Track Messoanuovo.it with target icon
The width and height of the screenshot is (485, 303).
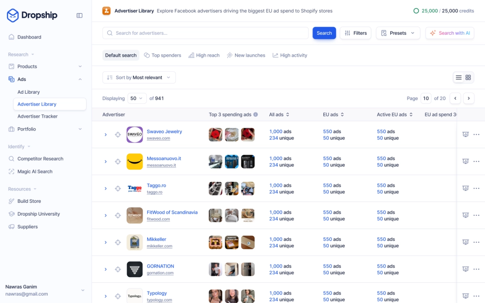click(118, 162)
